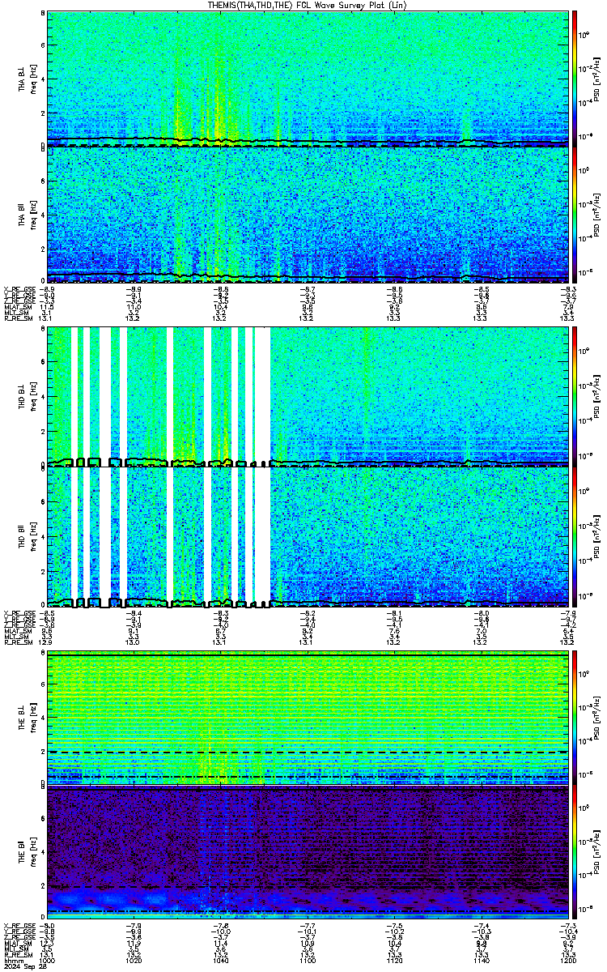
Task: Click the PSD [nT²/Hz] label beside THD B-parallel
Action: [596, 535]
